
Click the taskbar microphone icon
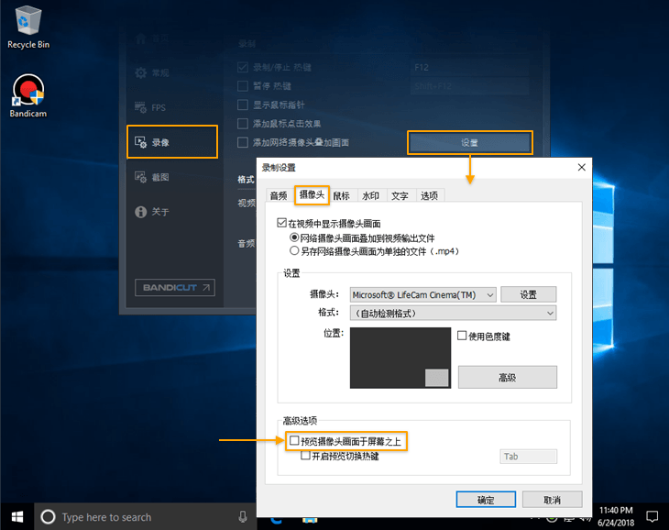(243, 517)
